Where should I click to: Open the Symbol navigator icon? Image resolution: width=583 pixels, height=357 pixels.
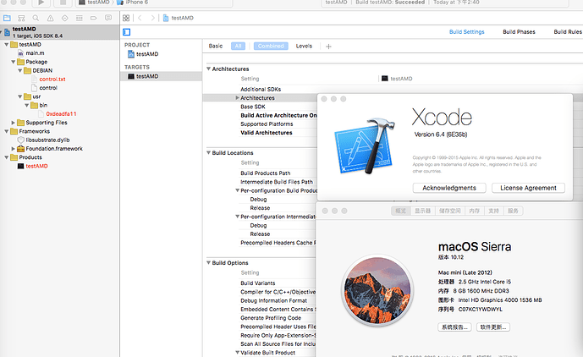(21, 18)
